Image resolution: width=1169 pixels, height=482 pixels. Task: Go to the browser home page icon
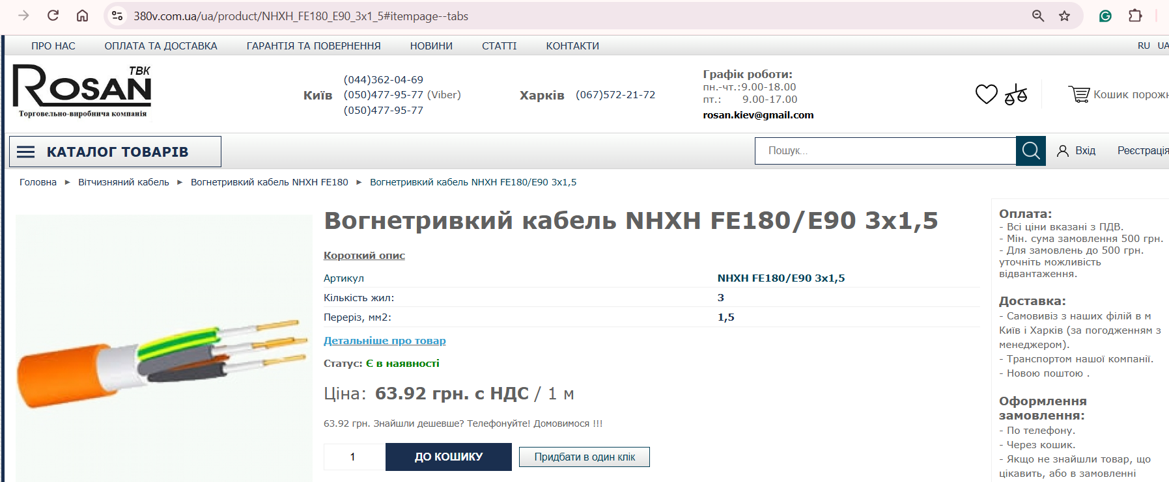[x=82, y=16]
